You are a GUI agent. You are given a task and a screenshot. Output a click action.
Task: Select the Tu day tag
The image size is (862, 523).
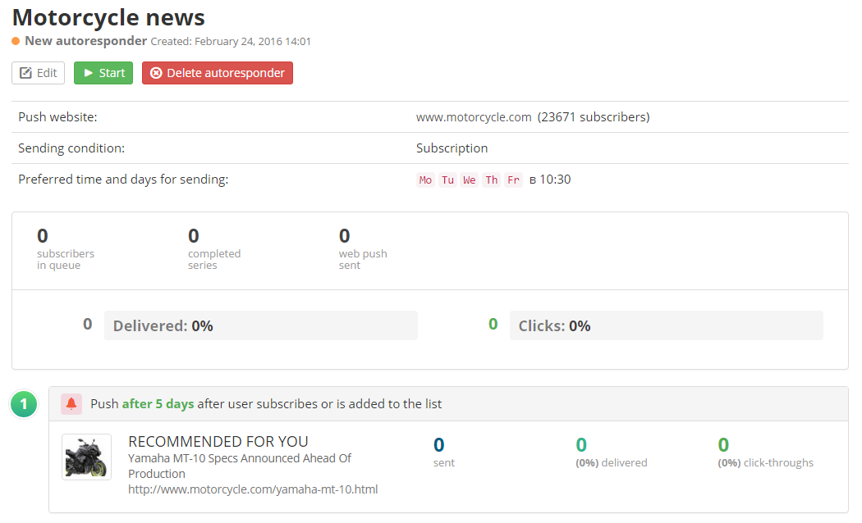point(447,180)
